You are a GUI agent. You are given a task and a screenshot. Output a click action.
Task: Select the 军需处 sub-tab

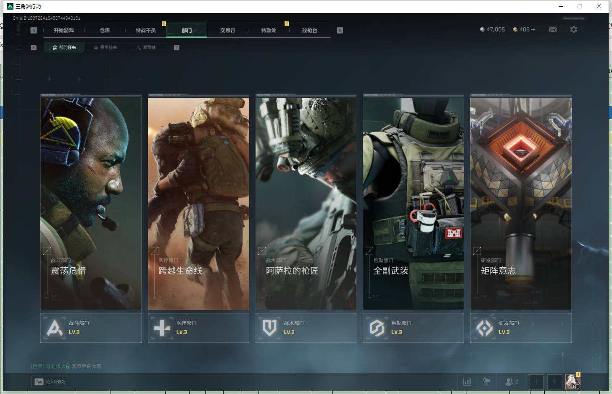click(x=147, y=48)
